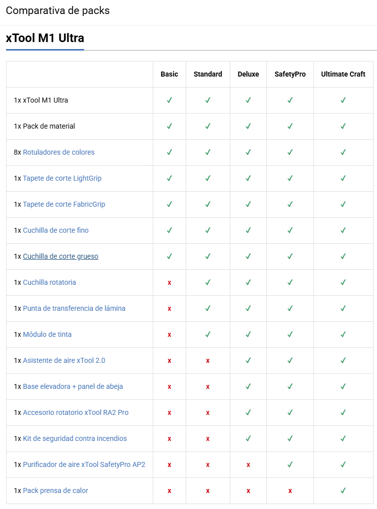Click the Standard red X for Base elevadora row
377x509 pixels.
tap(208, 386)
